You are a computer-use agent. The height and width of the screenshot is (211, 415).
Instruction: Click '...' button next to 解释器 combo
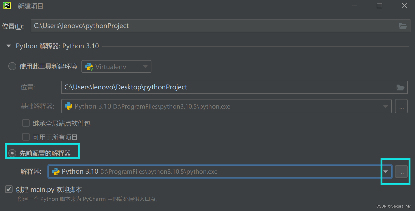point(401,172)
